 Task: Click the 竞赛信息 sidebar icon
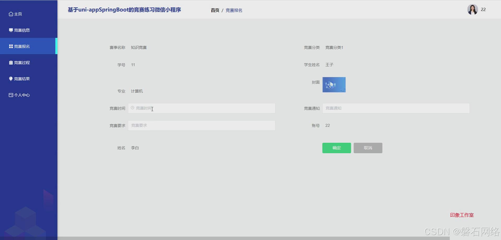(x=10, y=30)
